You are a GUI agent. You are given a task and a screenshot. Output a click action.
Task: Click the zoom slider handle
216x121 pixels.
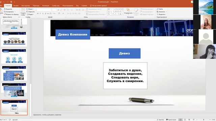pos(204,120)
